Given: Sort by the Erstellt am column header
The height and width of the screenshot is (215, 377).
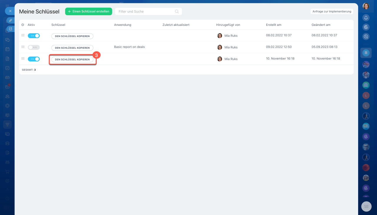Looking at the screenshot, I should pyautogui.click(x=273, y=25).
